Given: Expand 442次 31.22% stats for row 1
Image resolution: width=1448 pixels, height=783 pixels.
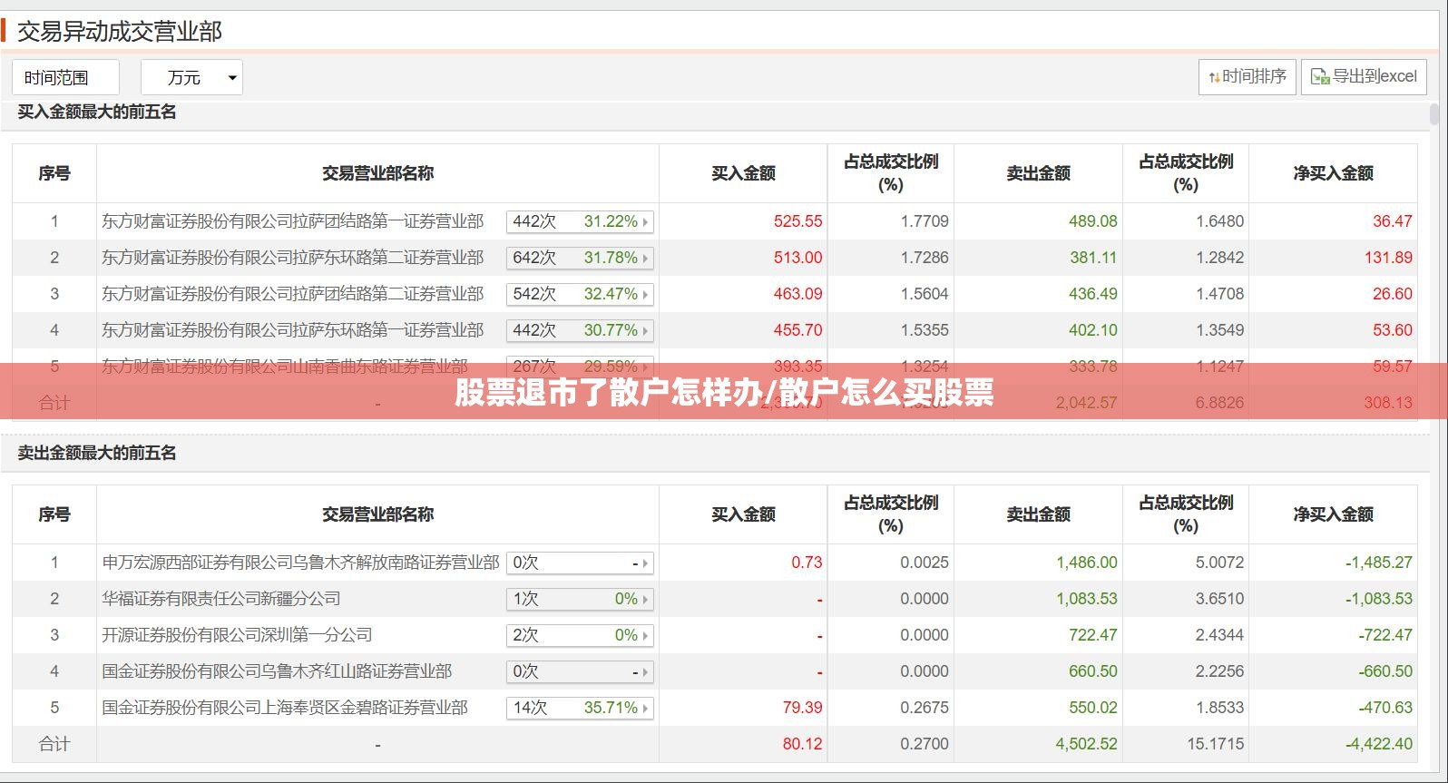Looking at the screenshot, I should 580,221.
